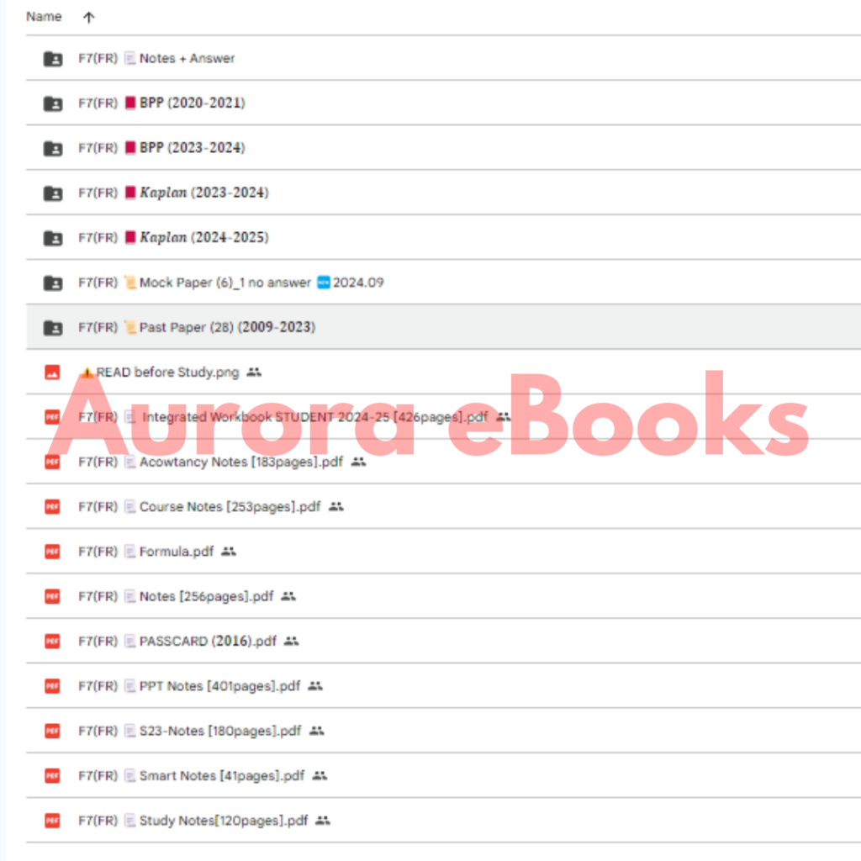Image resolution: width=861 pixels, height=861 pixels.
Task: Click the PDF icon for Formula.pdf
Action: pyautogui.click(x=52, y=552)
